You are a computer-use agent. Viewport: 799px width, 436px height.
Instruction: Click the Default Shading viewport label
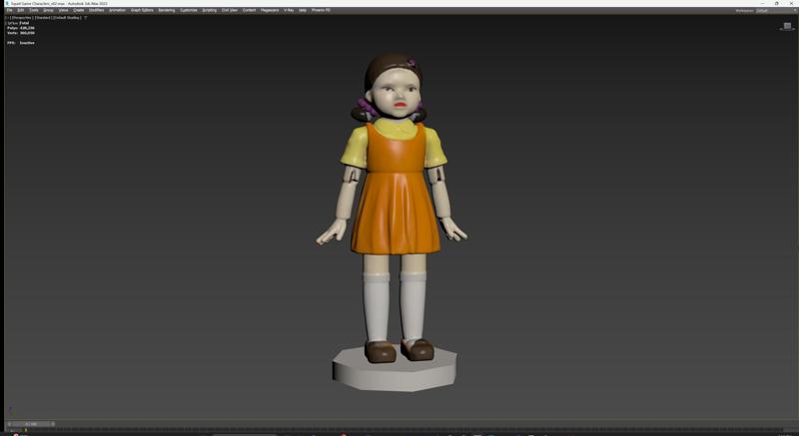tap(66, 18)
